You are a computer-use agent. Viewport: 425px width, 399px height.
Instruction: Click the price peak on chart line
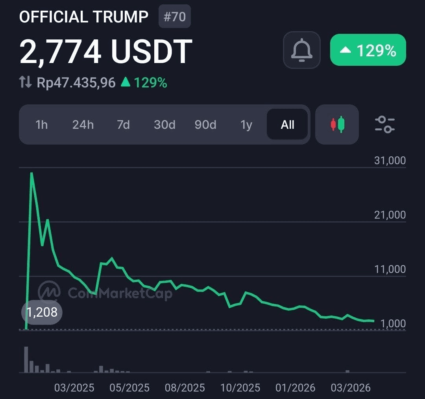click(x=31, y=173)
